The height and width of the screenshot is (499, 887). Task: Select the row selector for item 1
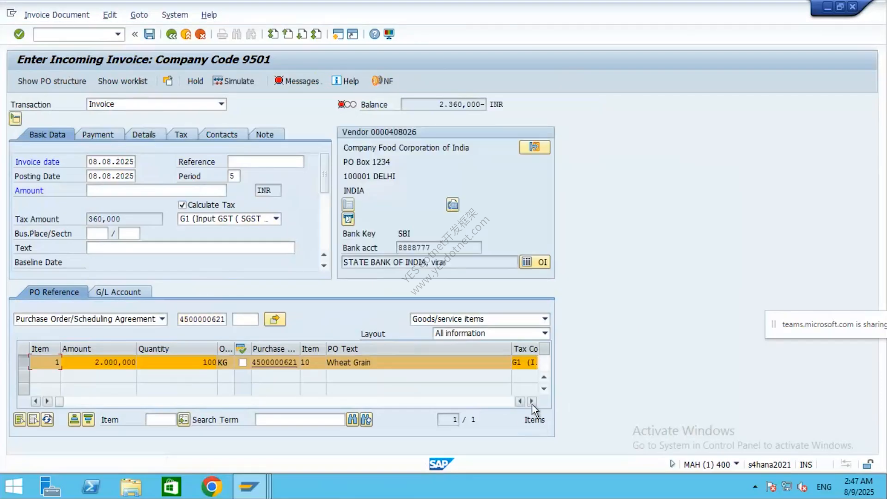pos(23,362)
